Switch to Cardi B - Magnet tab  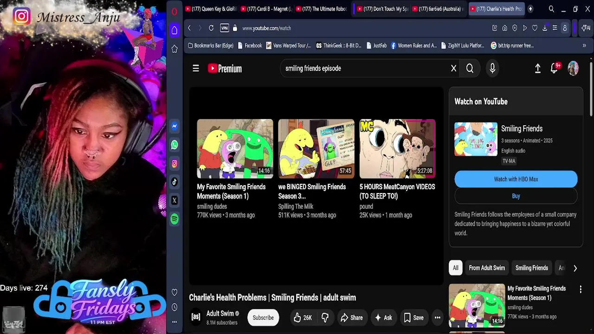point(267,9)
